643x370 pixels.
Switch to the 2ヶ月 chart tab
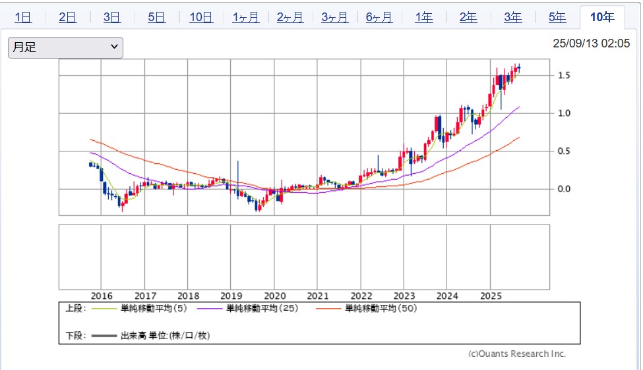coord(290,17)
